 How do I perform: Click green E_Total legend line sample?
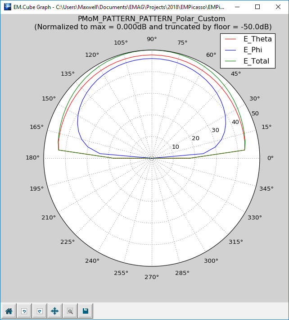tap(230, 61)
